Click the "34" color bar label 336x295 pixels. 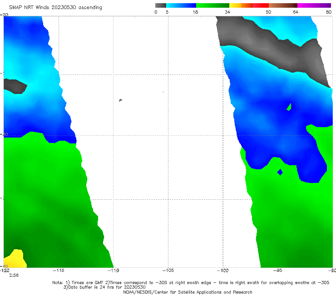coord(227,12)
